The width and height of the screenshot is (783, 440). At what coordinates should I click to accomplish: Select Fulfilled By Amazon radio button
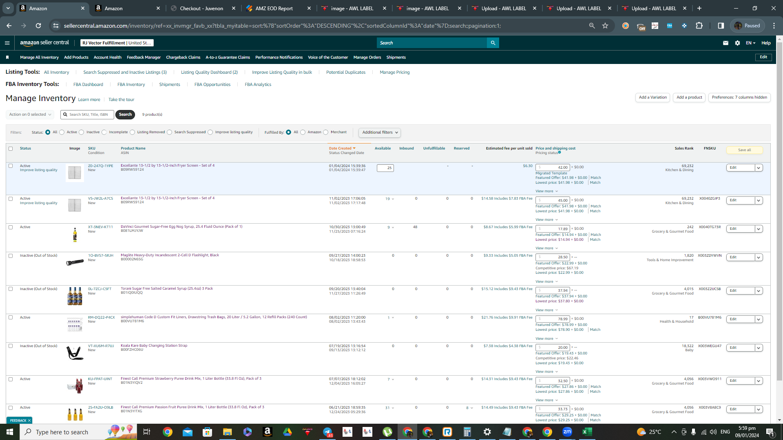pos(303,132)
